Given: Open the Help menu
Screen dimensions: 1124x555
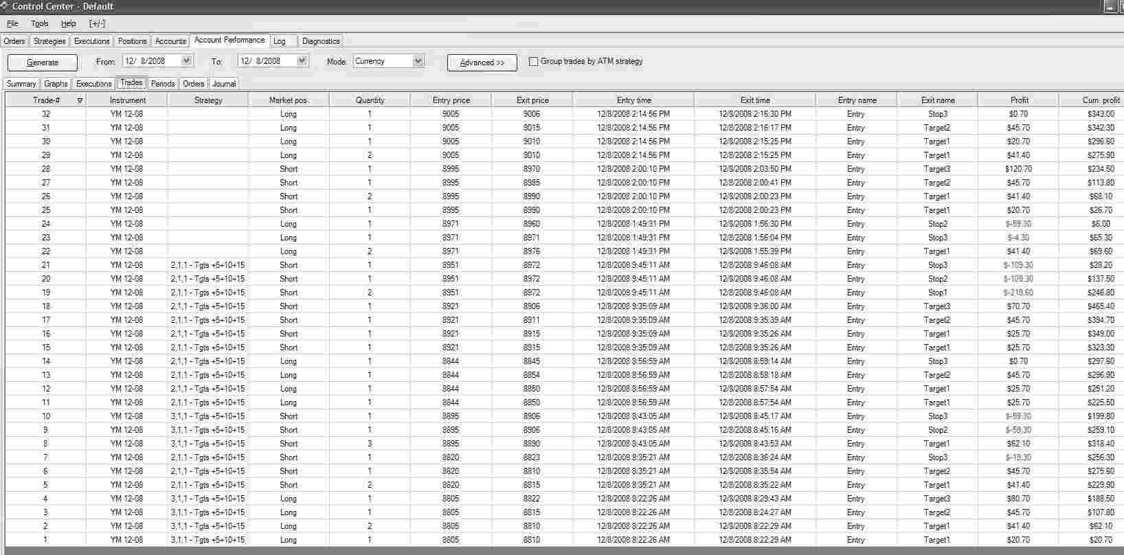Looking at the screenshot, I should [68, 23].
